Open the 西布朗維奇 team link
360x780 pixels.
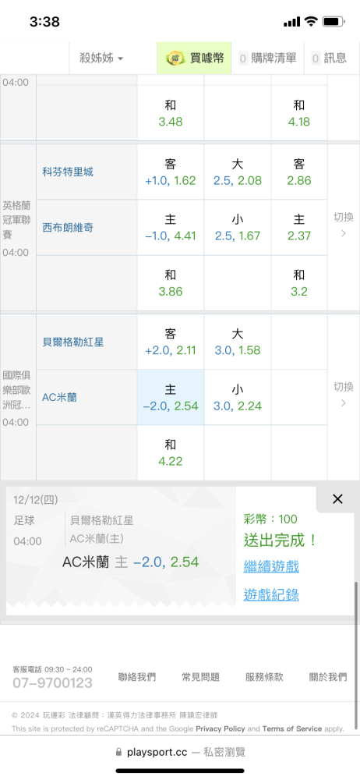tap(68, 228)
